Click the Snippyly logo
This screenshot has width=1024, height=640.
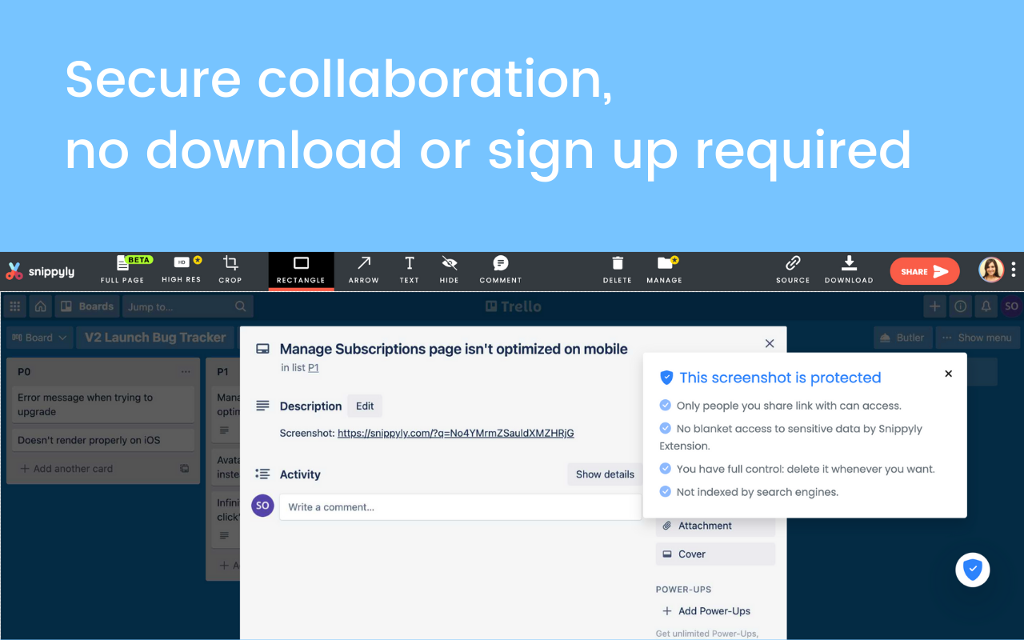coord(40,271)
